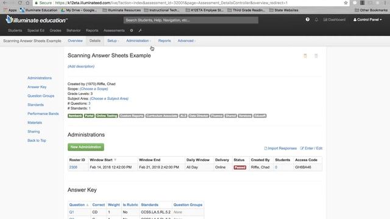The width and height of the screenshot is (390, 219).
Task: Click inside the Search Students search field
Action: 191,20
